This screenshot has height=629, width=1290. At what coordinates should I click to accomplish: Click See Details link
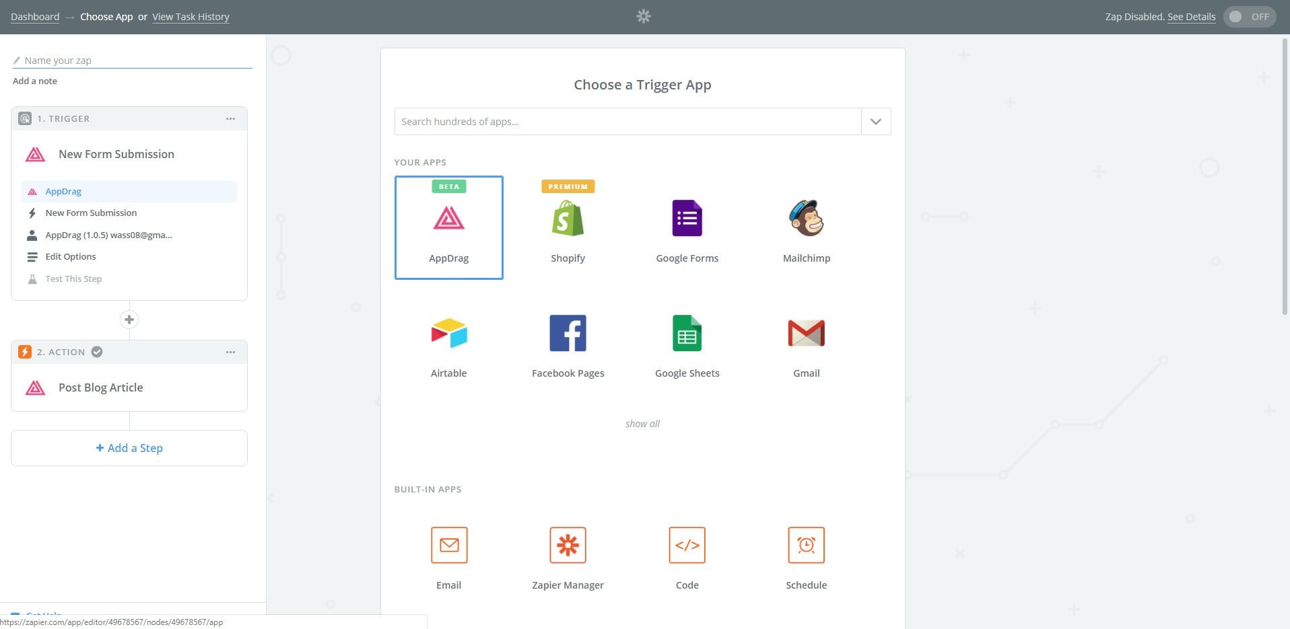(x=1191, y=17)
